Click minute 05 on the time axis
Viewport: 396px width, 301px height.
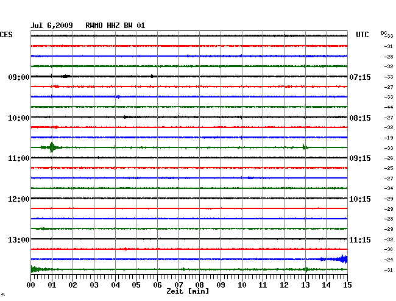point(136,285)
